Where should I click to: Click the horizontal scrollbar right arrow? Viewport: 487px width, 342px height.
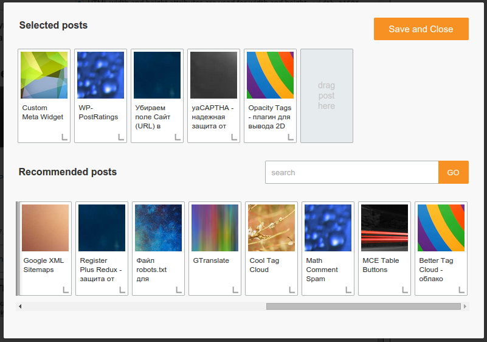click(x=466, y=307)
